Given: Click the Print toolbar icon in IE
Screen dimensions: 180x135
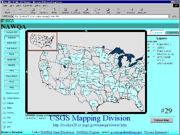Looking at the screenshot, I should 108,10.
